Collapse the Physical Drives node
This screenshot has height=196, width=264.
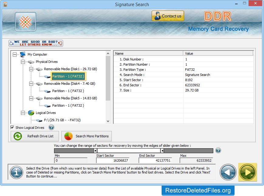(23, 62)
